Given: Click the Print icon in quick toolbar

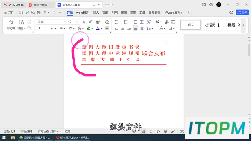Looking at the screenshot, I should coord(39,13).
